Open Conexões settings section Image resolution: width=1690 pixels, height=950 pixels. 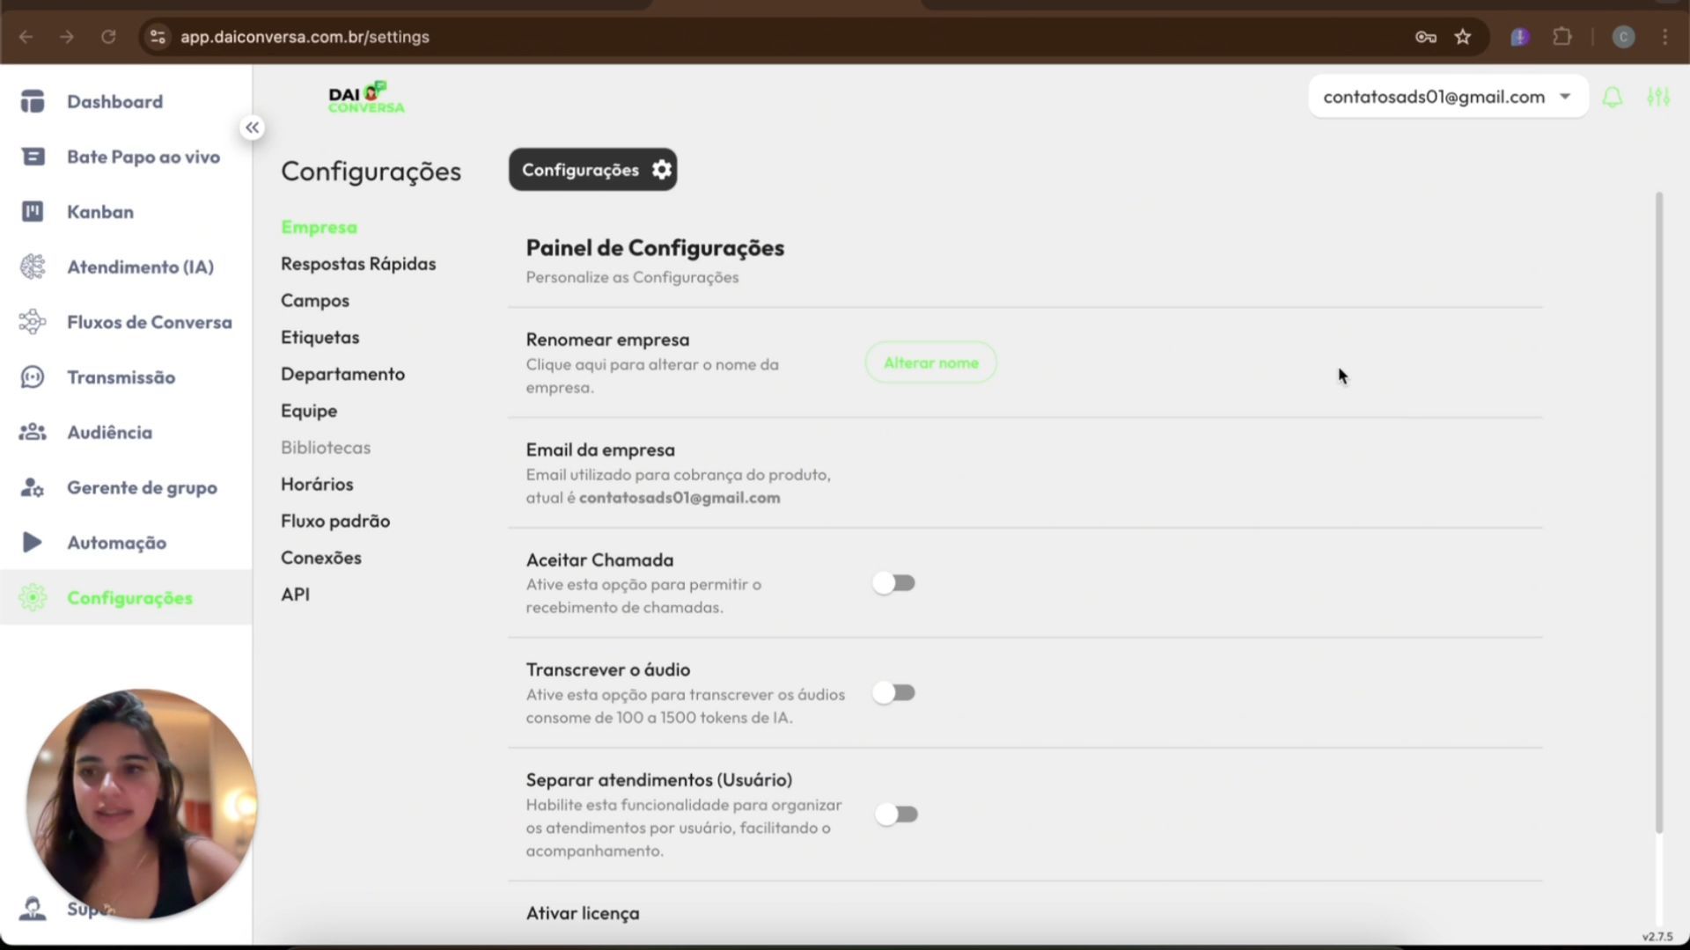(x=321, y=558)
